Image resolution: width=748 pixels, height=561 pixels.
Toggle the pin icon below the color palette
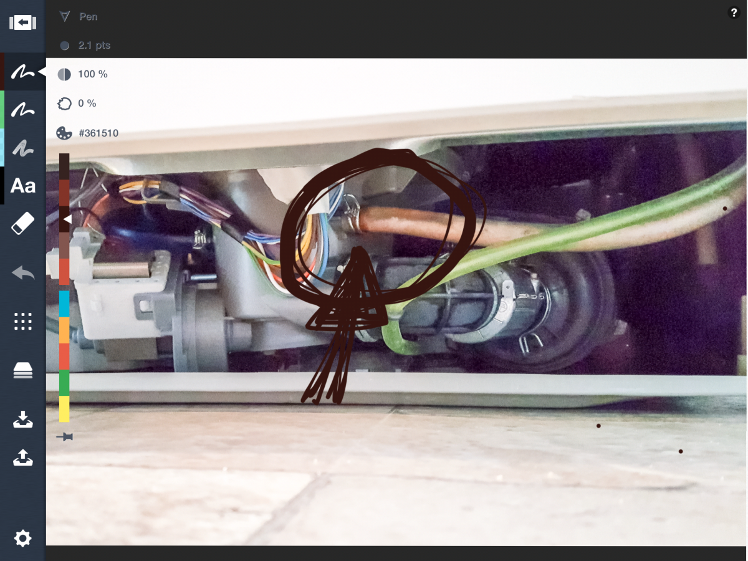click(64, 438)
